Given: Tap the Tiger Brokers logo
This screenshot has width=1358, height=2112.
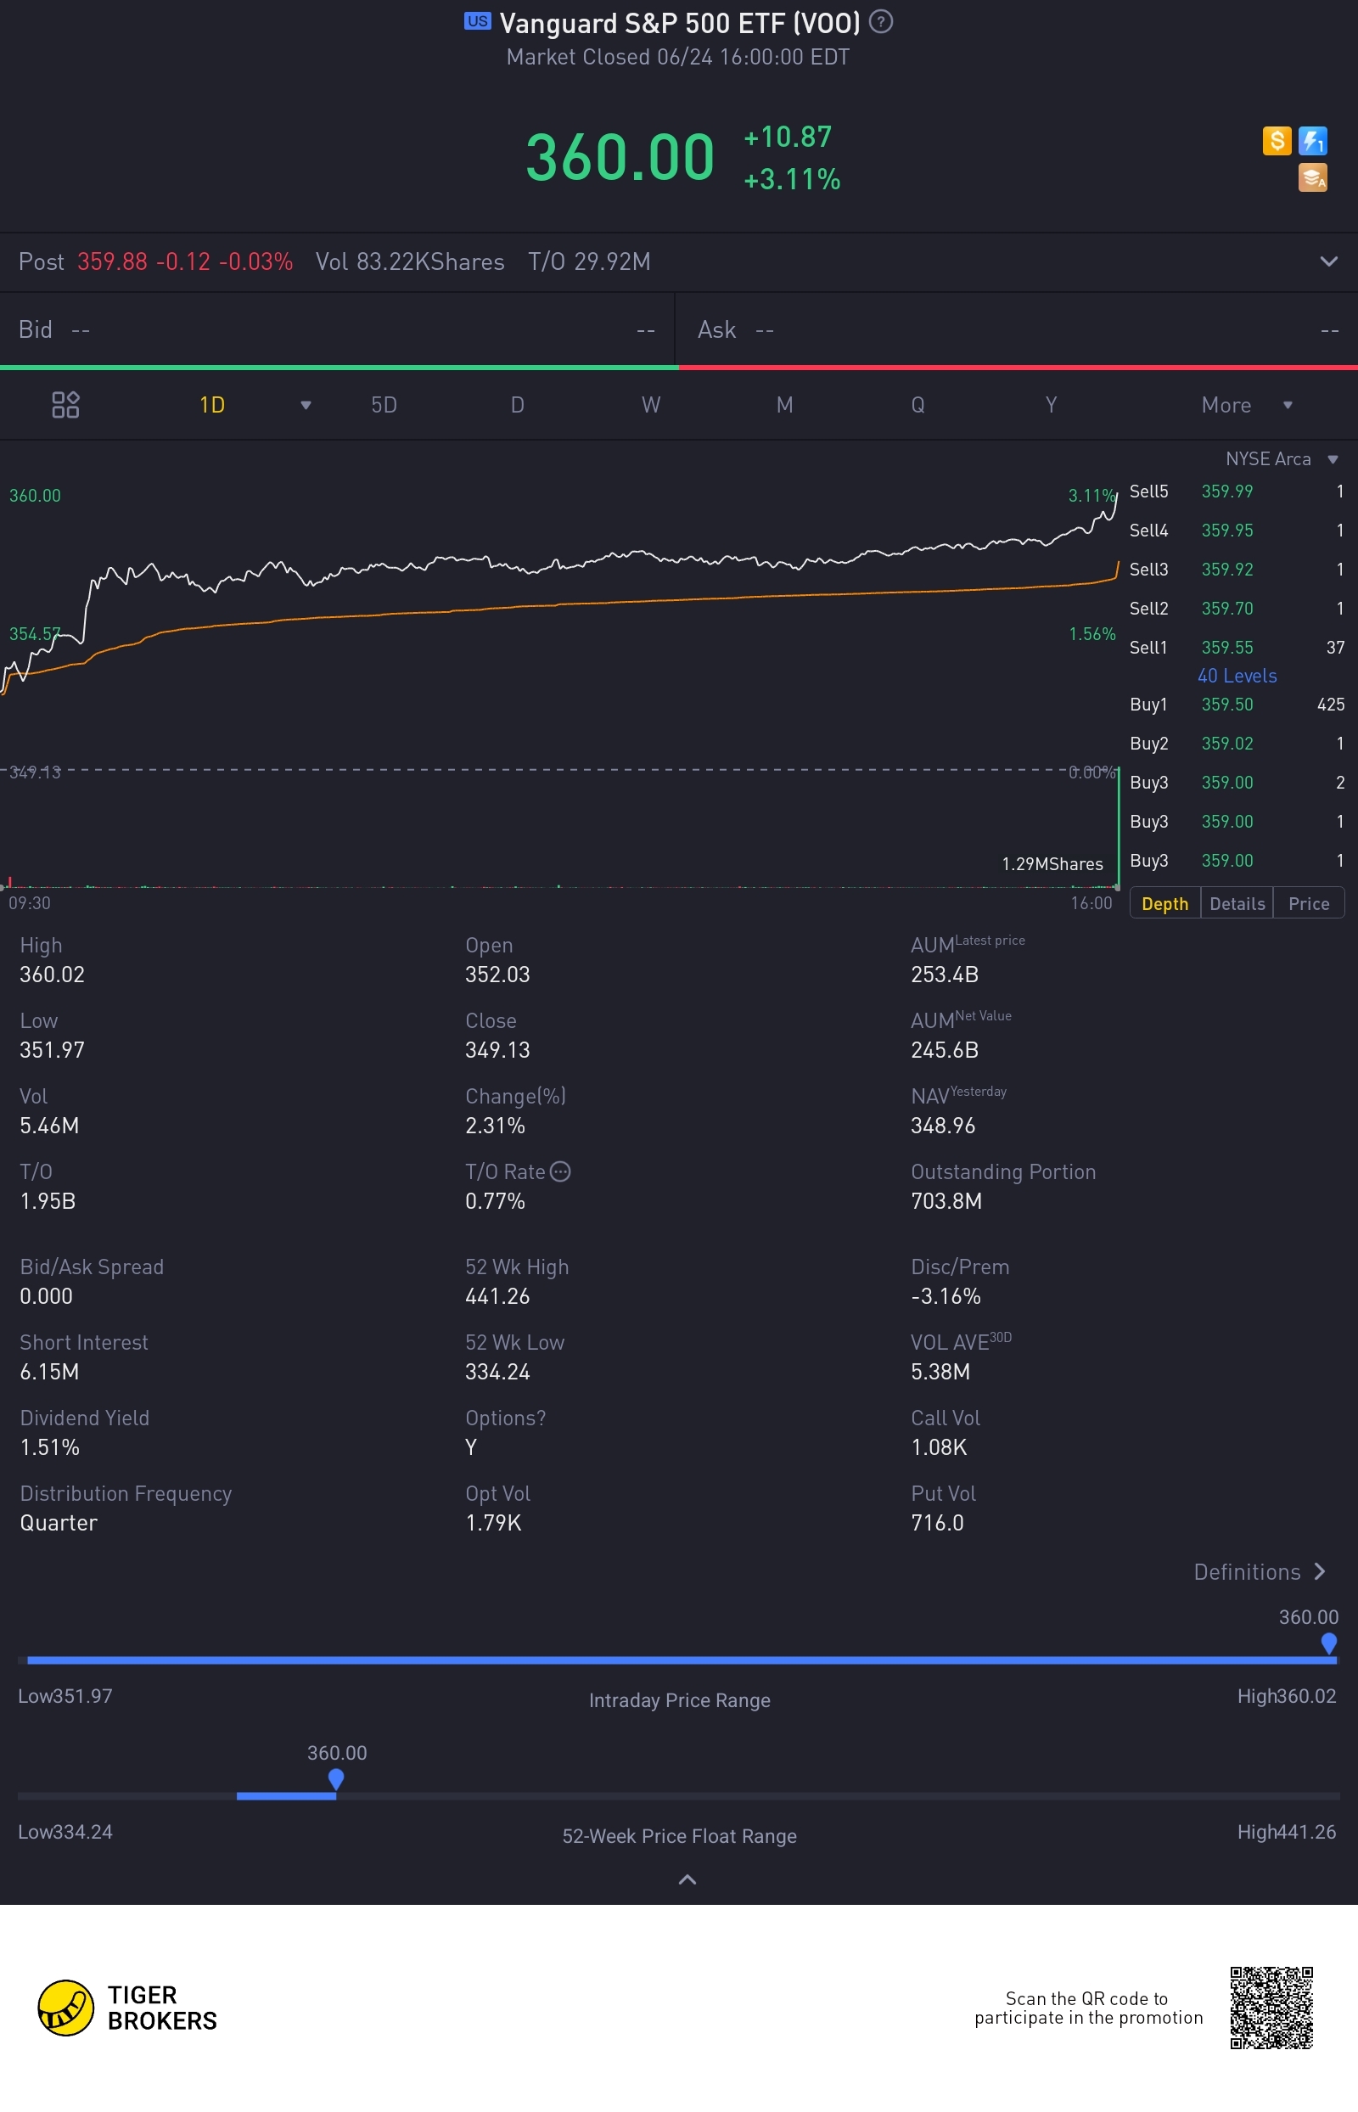Looking at the screenshot, I should (127, 2007).
